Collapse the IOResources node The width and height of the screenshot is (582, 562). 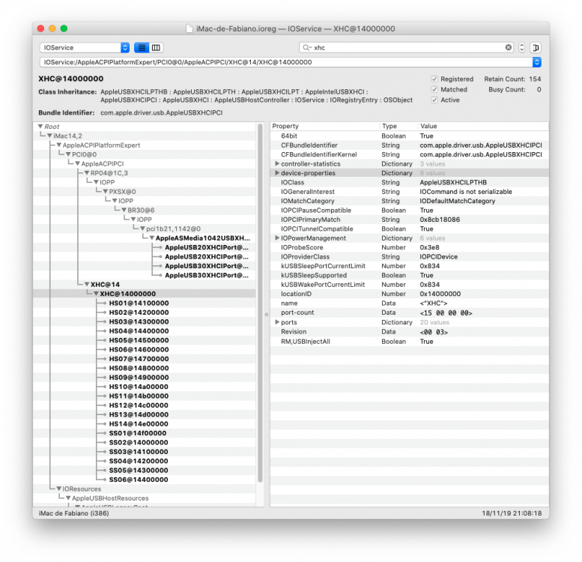pos(59,489)
